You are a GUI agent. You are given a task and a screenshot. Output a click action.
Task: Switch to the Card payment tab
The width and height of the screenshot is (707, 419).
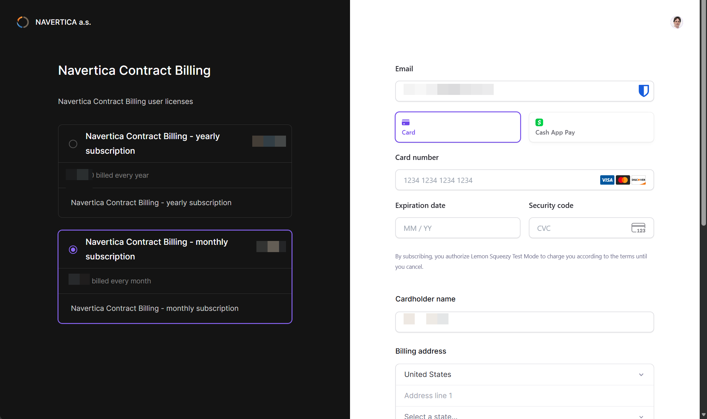[458, 127]
